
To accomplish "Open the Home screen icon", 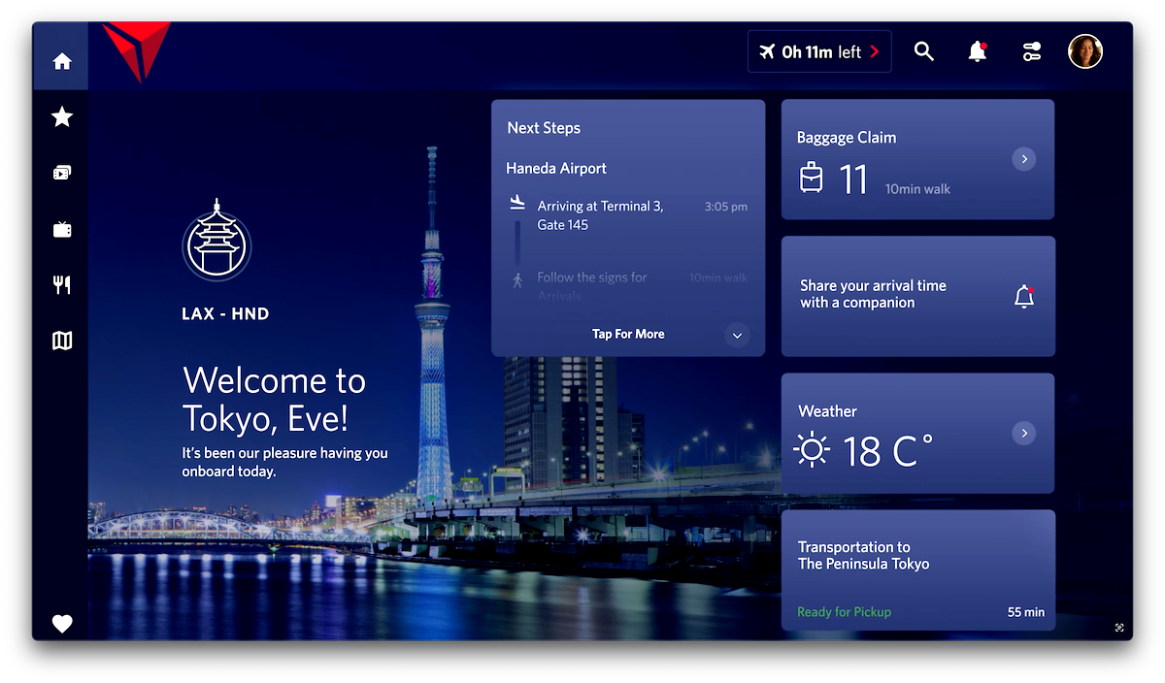I will coord(61,59).
